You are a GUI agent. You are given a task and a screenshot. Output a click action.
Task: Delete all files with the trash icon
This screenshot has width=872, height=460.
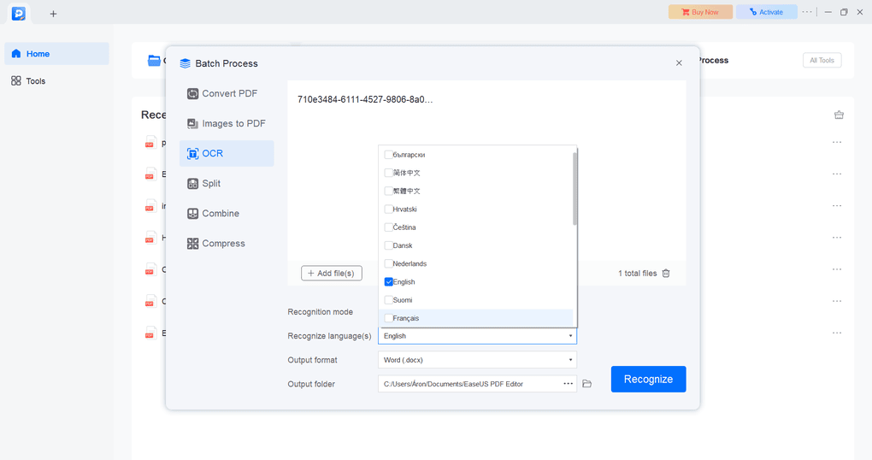click(666, 273)
